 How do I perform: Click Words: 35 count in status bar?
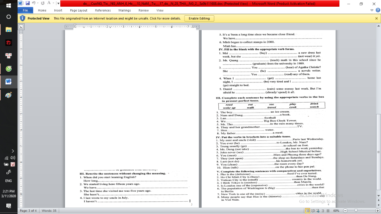[x=49, y=211]
